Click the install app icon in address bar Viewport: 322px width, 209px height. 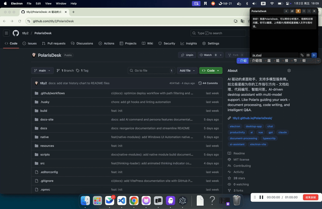[235, 21]
